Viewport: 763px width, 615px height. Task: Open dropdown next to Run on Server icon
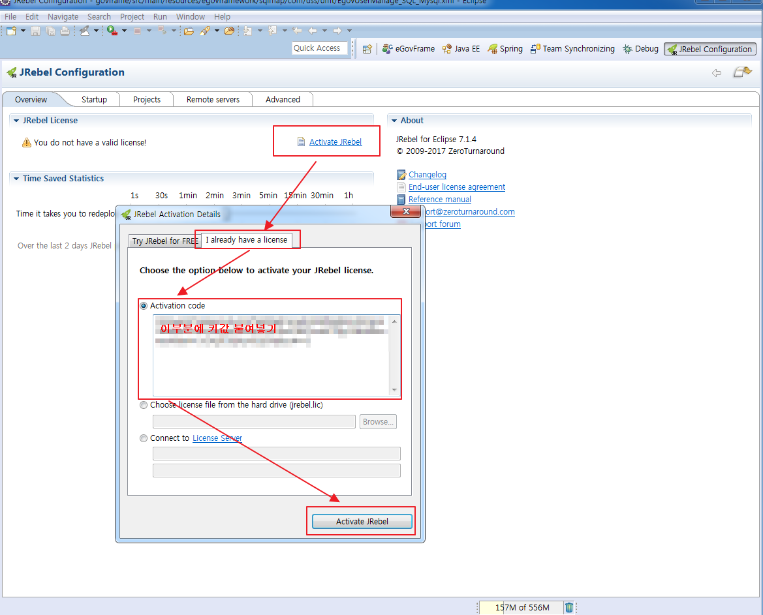(125, 31)
